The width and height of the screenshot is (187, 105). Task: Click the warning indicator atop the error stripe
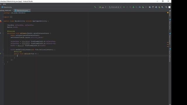pos(168,13)
